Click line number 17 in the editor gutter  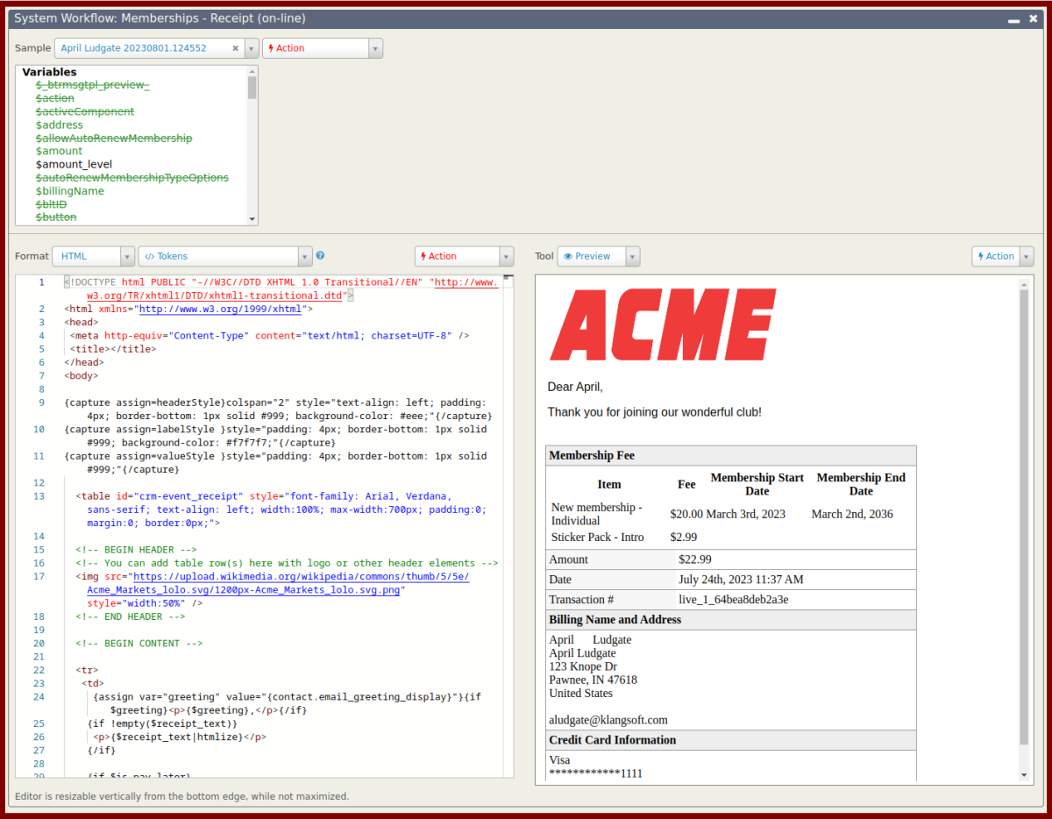coord(39,576)
